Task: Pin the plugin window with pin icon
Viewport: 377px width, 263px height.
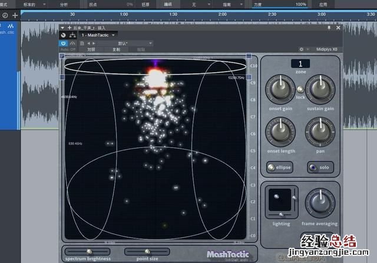Action: point(329,28)
